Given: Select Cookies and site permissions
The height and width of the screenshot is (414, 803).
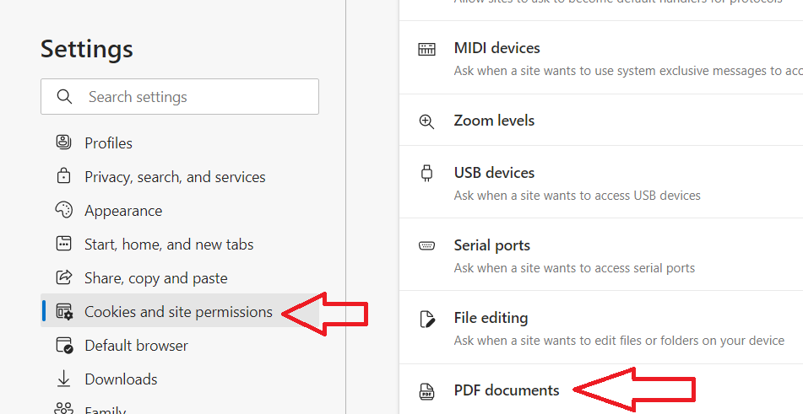Looking at the screenshot, I should (x=180, y=311).
